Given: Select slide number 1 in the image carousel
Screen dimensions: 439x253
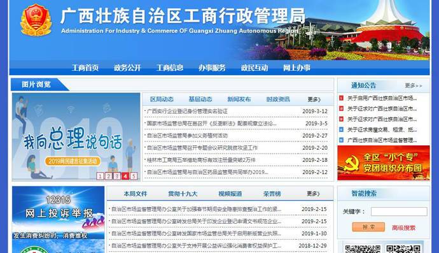Looking at the screenshot, I should coord(100,176).
